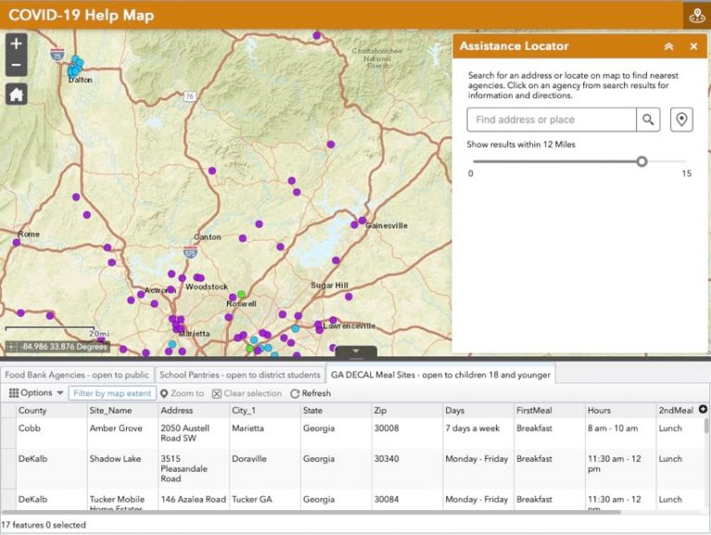Click the Site_Name column header

click(122, 410)
